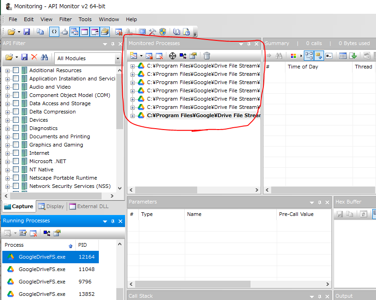Switch to the External DLL tab
Screen dimensions: 376x300
click(89, 206)
